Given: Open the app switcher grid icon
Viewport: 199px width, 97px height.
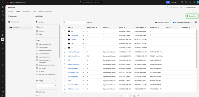Looking at the screenshot, I should tap(194, 2).
